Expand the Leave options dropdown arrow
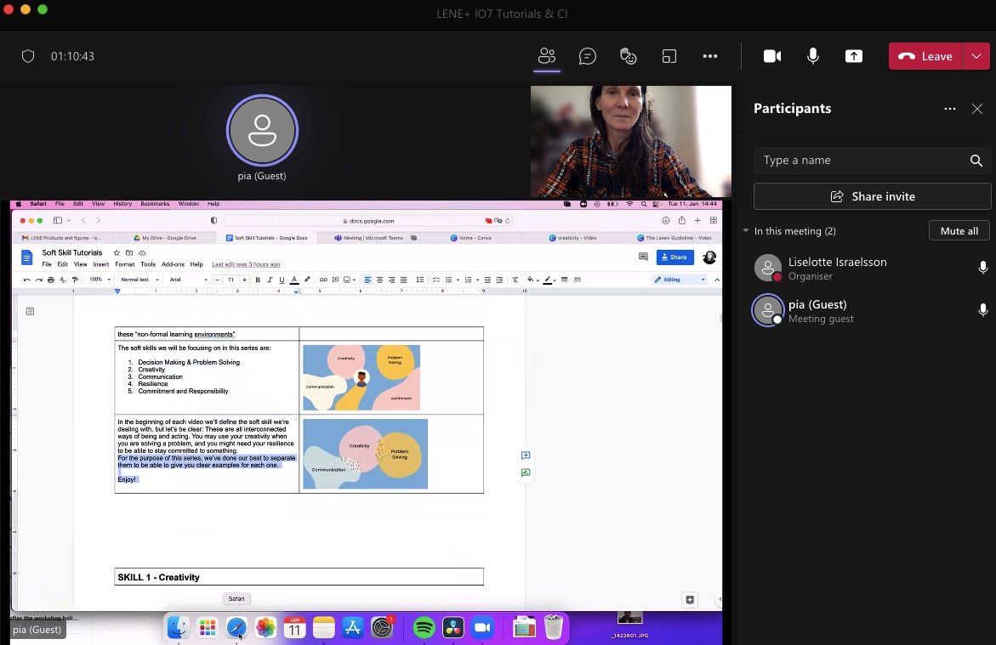 [976, 56]
